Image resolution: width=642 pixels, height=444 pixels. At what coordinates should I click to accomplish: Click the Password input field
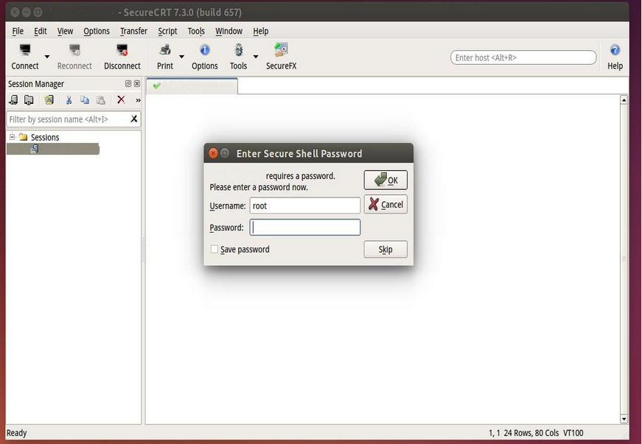[x=305, y=228]
